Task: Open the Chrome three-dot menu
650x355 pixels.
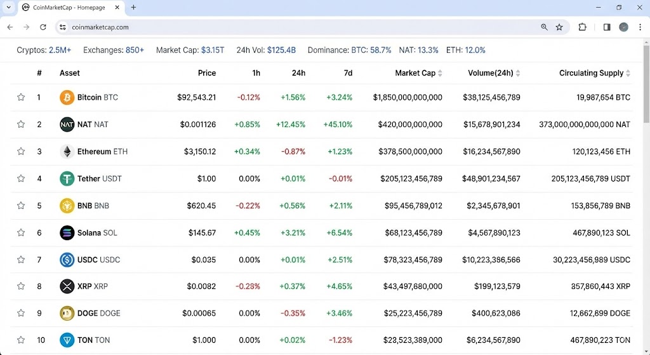Action: click(640, 27)
